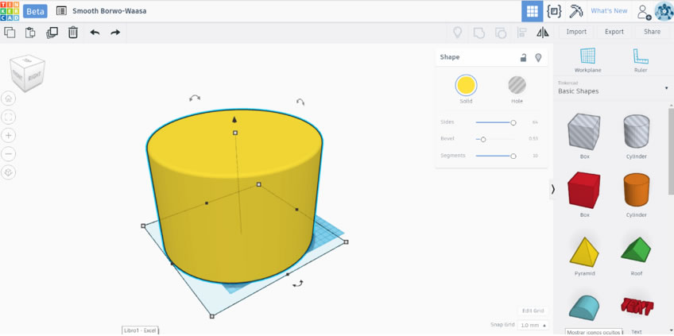Image resolution: width=674 pixels, height=336 pixels.
Task: Hide selected shape via Shape panel lightbulb
Action: (x=538, y=57)
